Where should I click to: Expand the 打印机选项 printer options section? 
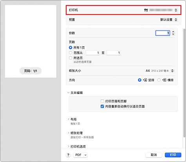69,146
